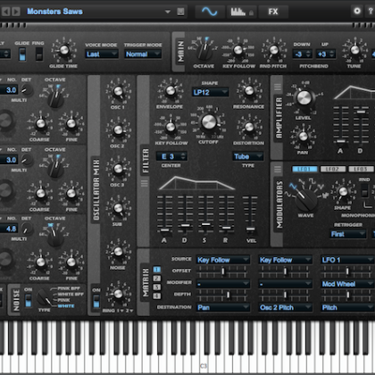Screen dimensions: 375x375
Task: Select the LFO1 tab
Action: (x=304, y=169)
